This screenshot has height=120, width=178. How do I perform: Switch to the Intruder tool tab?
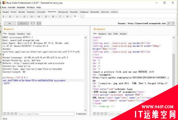click(41, 12)
